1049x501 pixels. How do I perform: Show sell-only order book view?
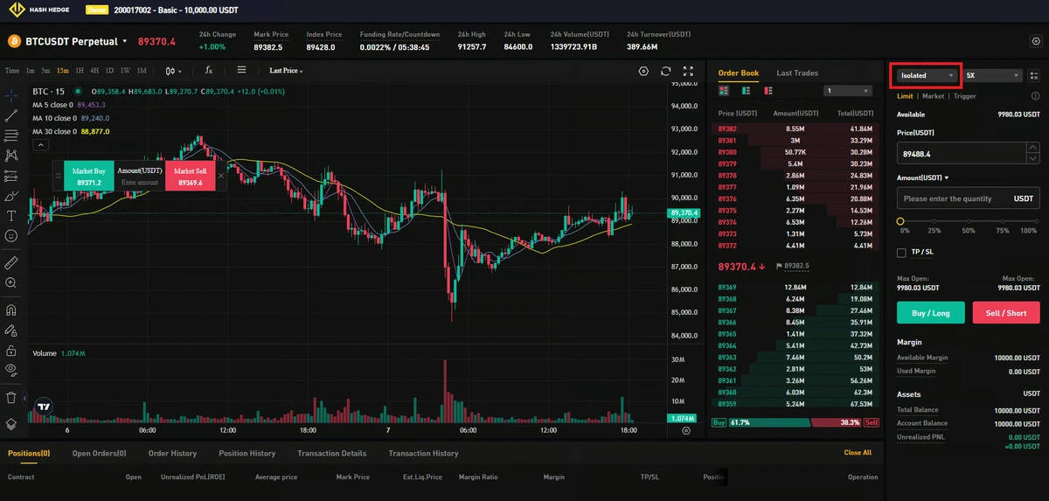[x=769, y=90]
